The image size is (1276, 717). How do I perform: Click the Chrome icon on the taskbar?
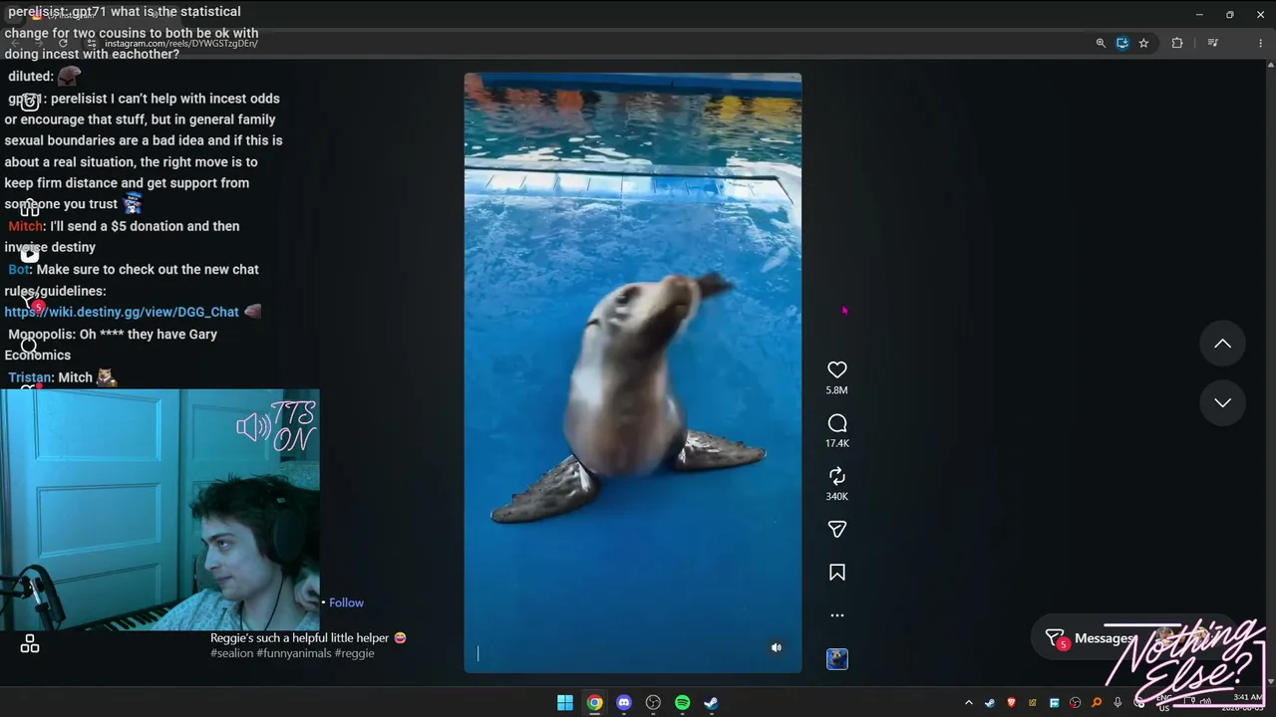(594, 703)
